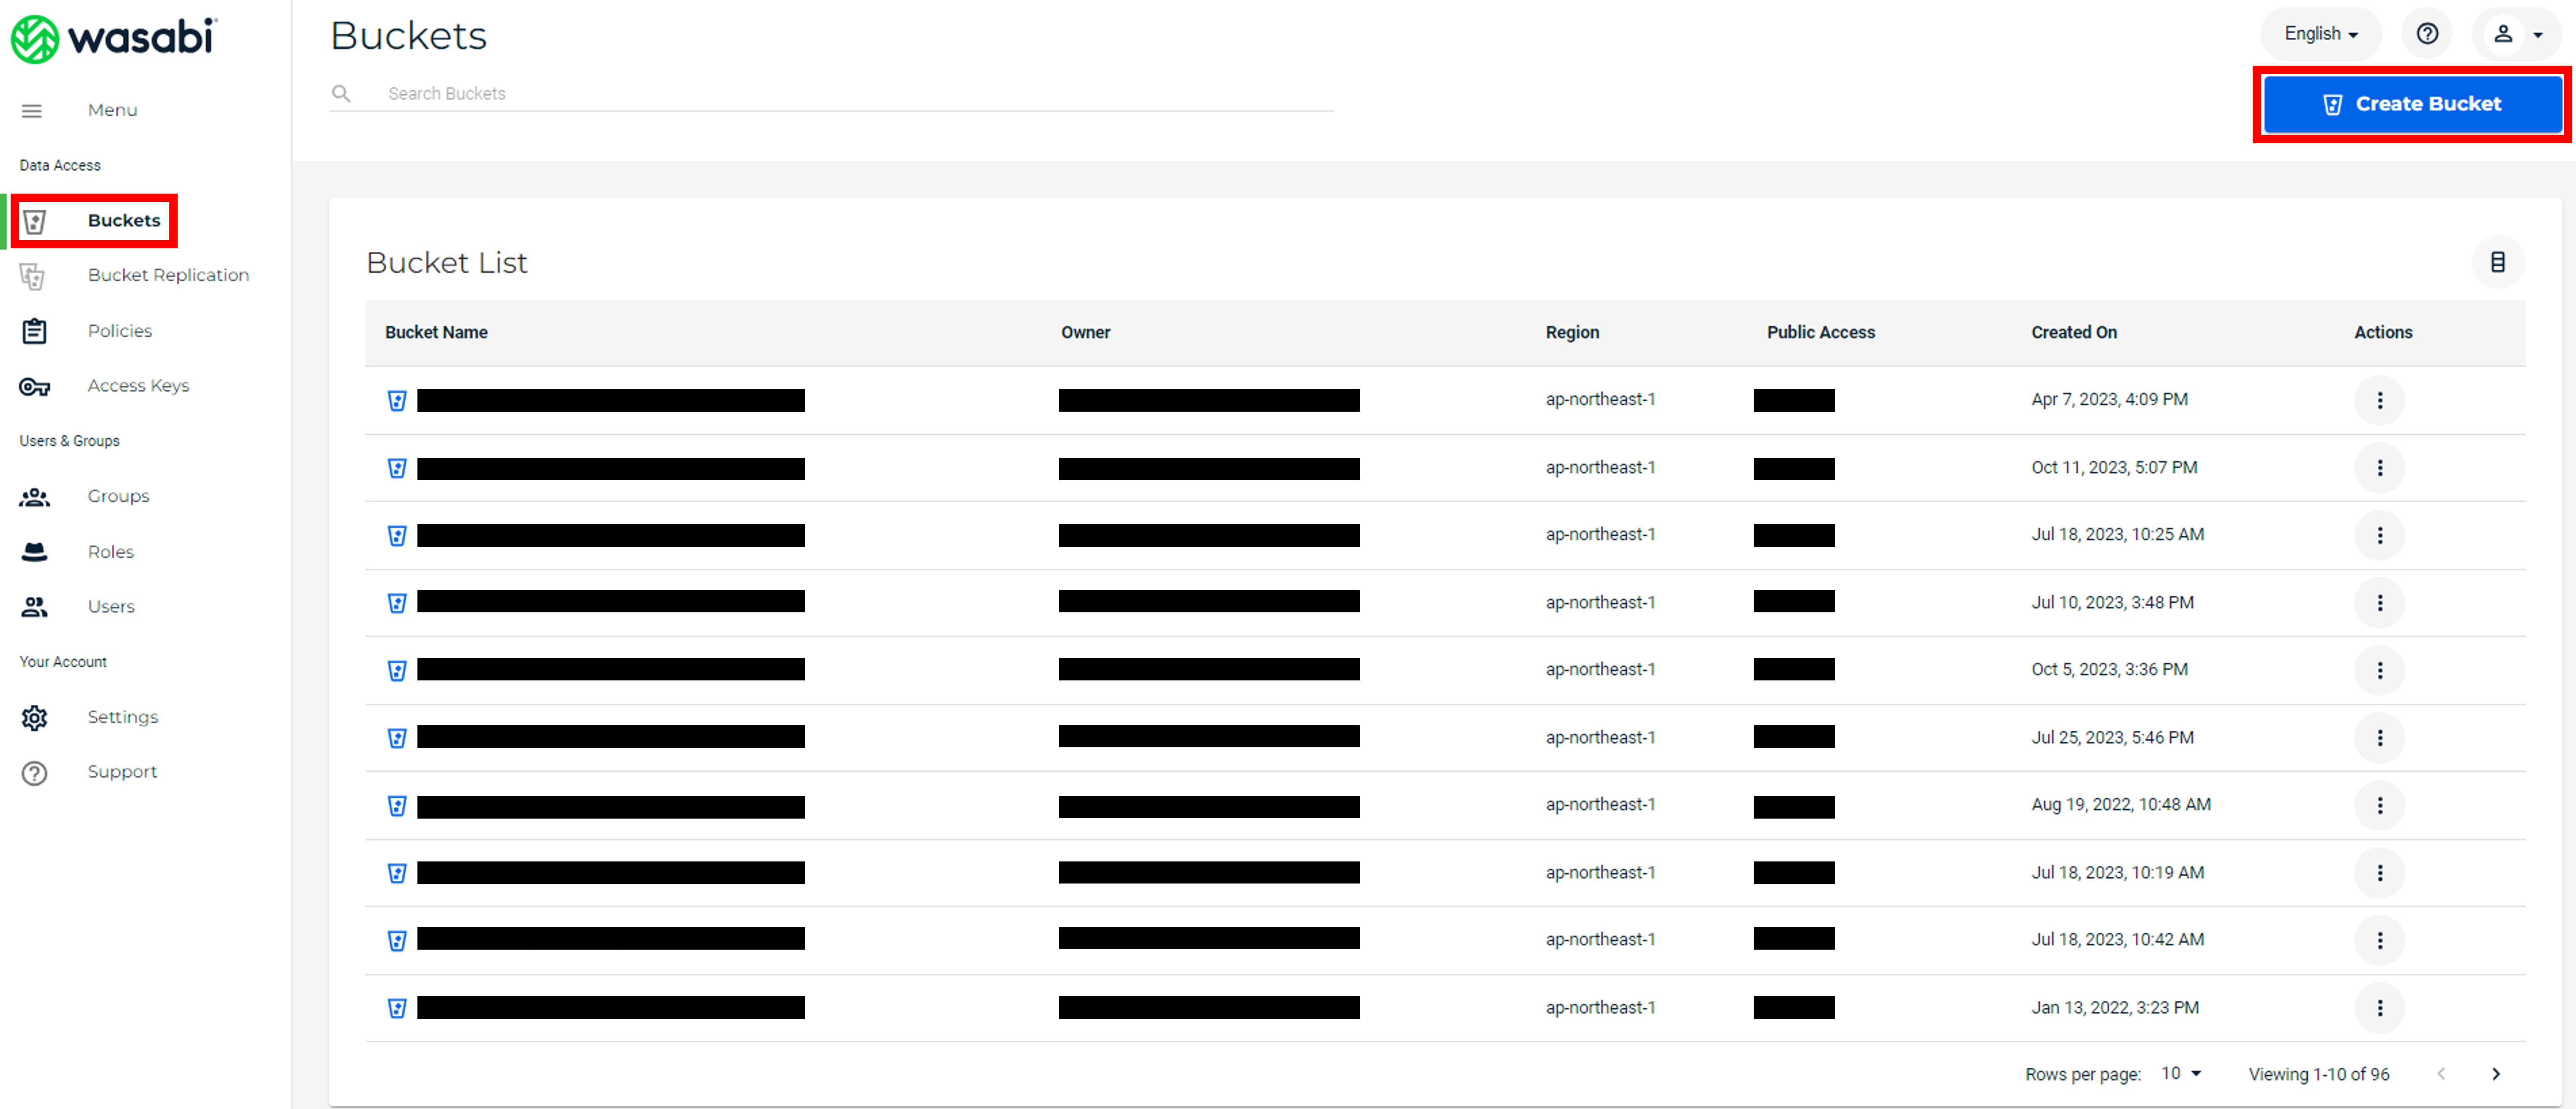Image resolution: width=2576 pixels, height=1109 pixels.
Task: Open the user account dropdown
Action: (x=2516, y=34)
